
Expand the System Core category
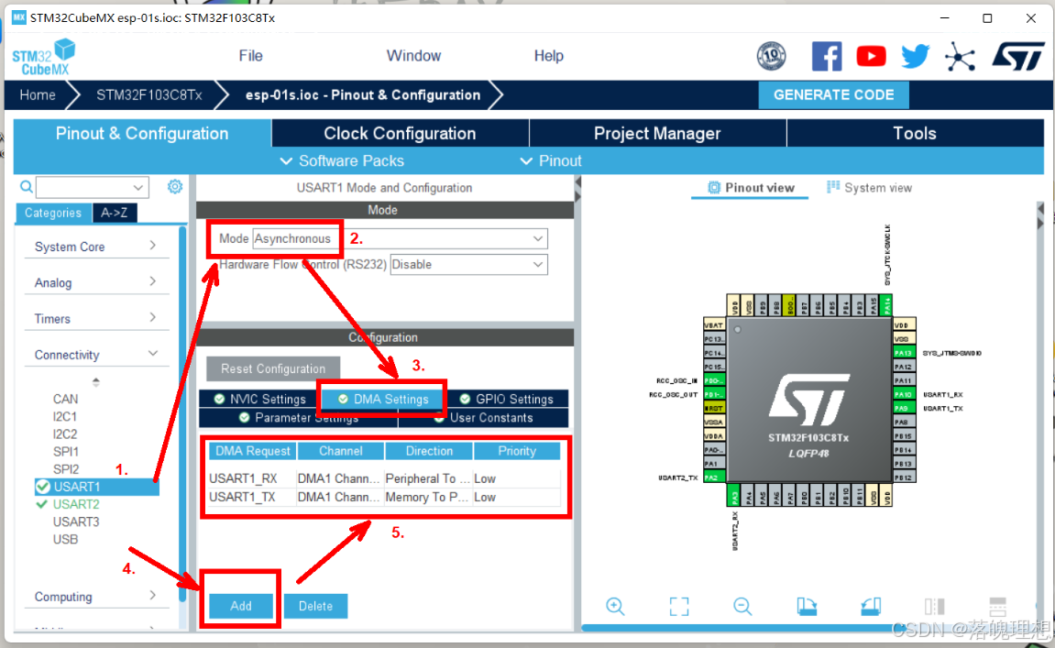[x=95, y=247]
